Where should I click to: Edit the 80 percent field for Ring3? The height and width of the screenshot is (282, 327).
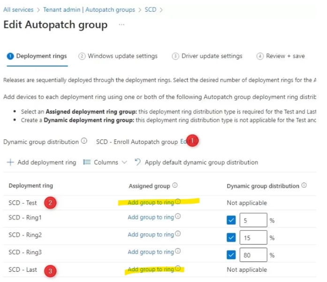pyautogui.click(x=253, y=255)
